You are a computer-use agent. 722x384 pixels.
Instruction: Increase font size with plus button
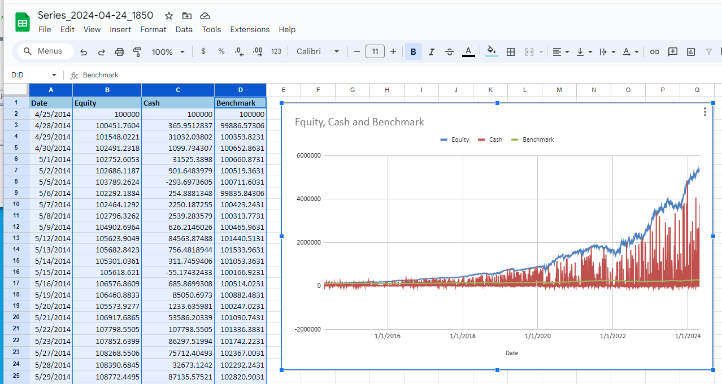click(393, 51)
